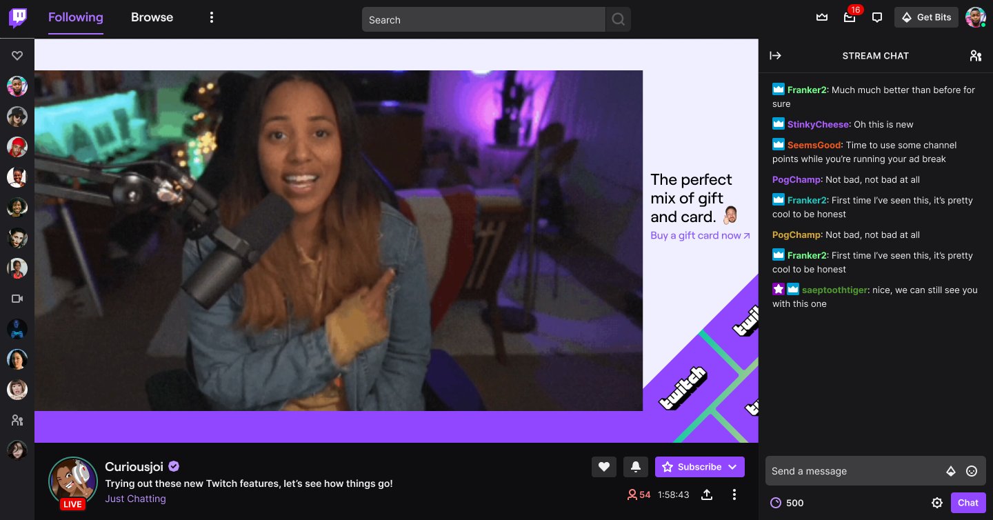Viewport: 993px width, 520px height.
Task: Click the followed channels heart icon in sidebar
Action: (17, 56)
